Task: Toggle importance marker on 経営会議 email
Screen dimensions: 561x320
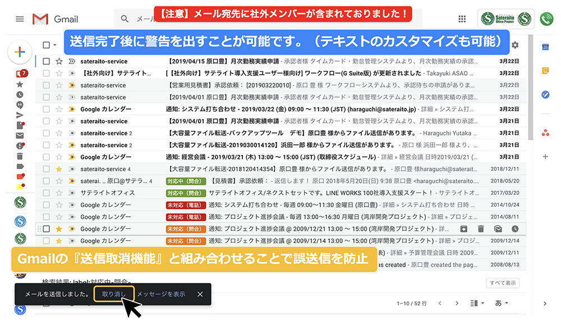Action: tap(72, 157)
